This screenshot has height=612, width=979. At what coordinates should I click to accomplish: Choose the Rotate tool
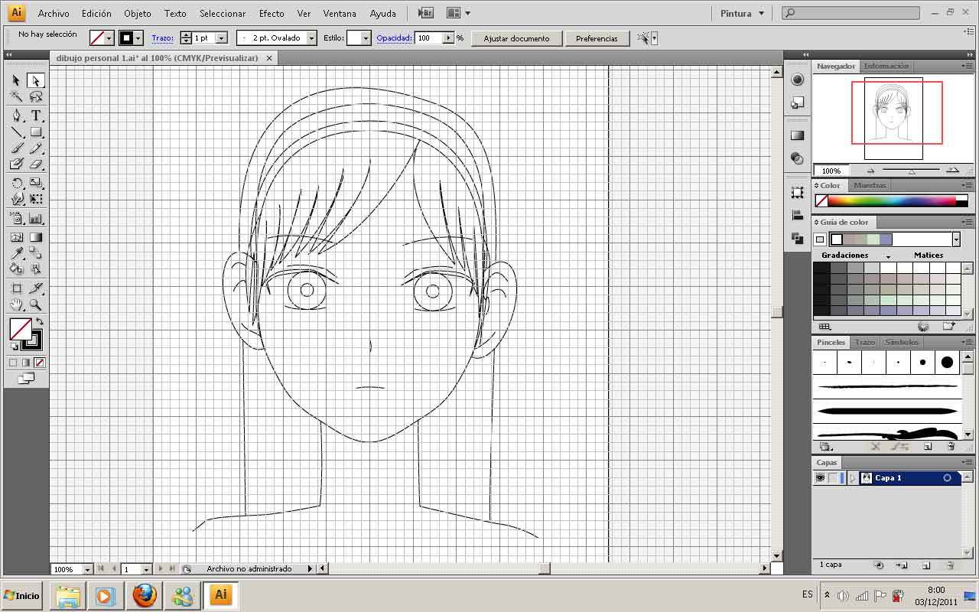tap(16, 183)
